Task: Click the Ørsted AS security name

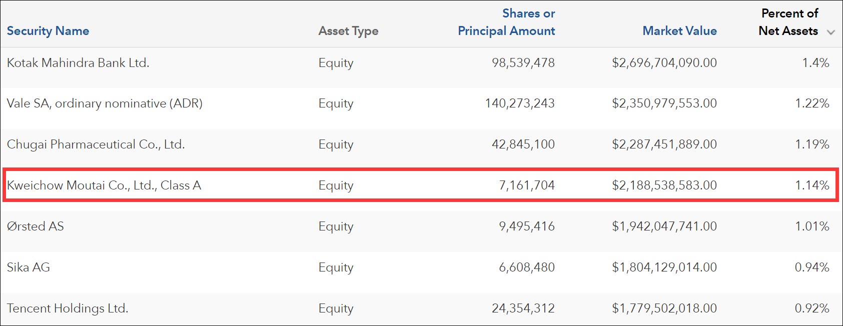Action: 36,226
